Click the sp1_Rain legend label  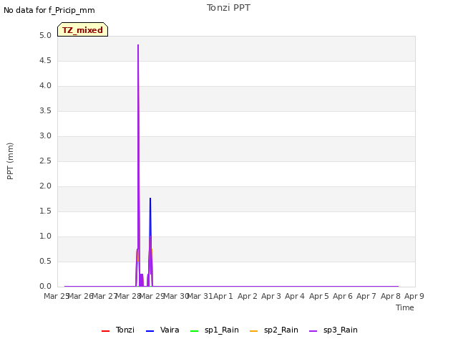pos(222,330)
